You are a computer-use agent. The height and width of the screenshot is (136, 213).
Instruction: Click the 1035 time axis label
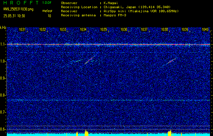pyautogui.click(x=104, y=29)
